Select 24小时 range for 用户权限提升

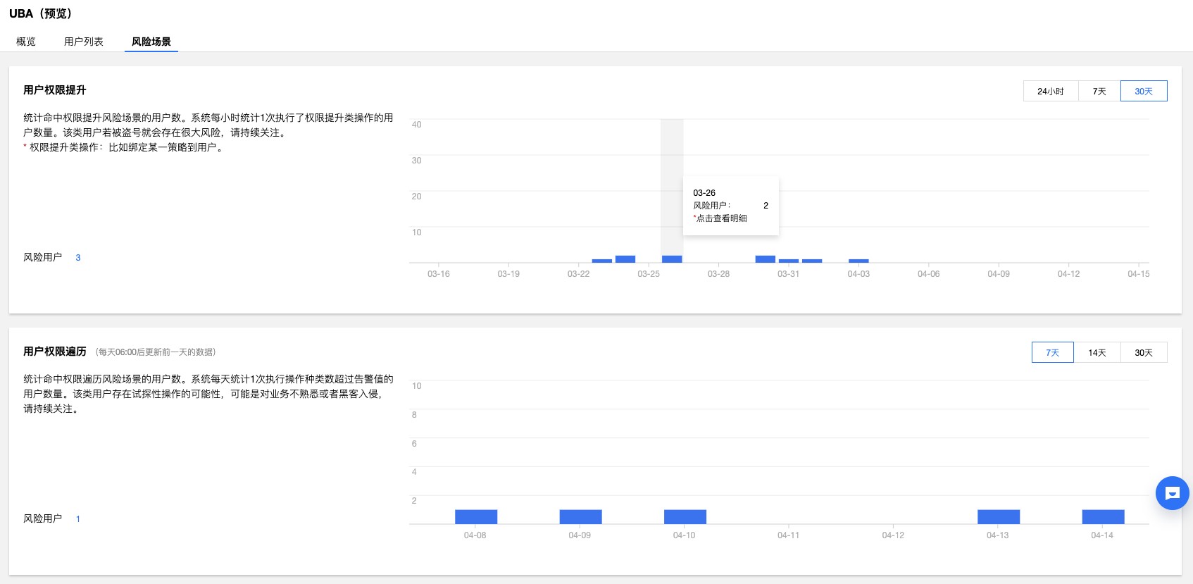pos(1050,92)
